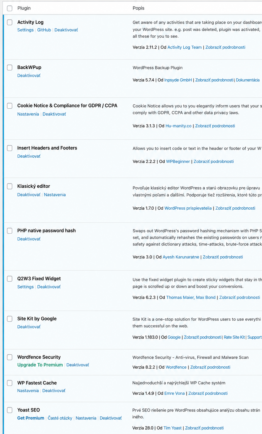This screenshot has width=262, height=434.
Task: Click the Rate Site Kit link
Action: (x=234, y=337)
